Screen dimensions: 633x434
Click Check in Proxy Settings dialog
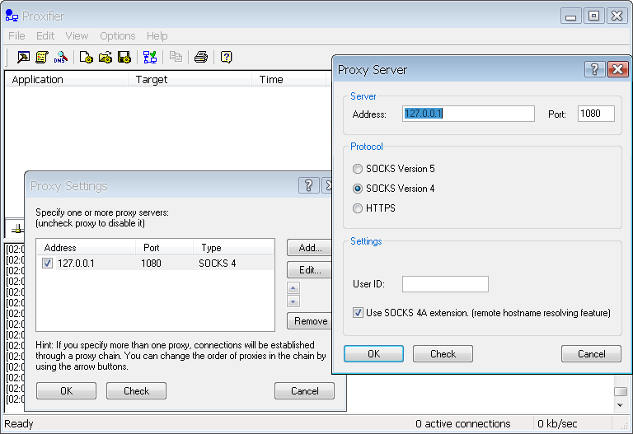[x=137, y=391]
